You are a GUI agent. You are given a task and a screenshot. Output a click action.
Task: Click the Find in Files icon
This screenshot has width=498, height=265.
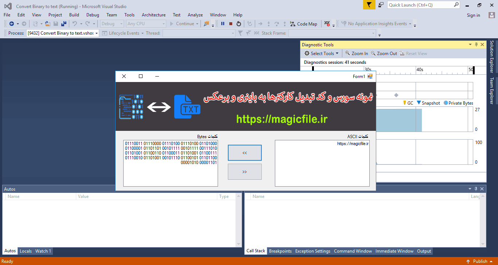coord(207,24)
